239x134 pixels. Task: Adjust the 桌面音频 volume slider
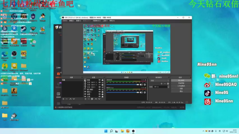coord(123,85)
